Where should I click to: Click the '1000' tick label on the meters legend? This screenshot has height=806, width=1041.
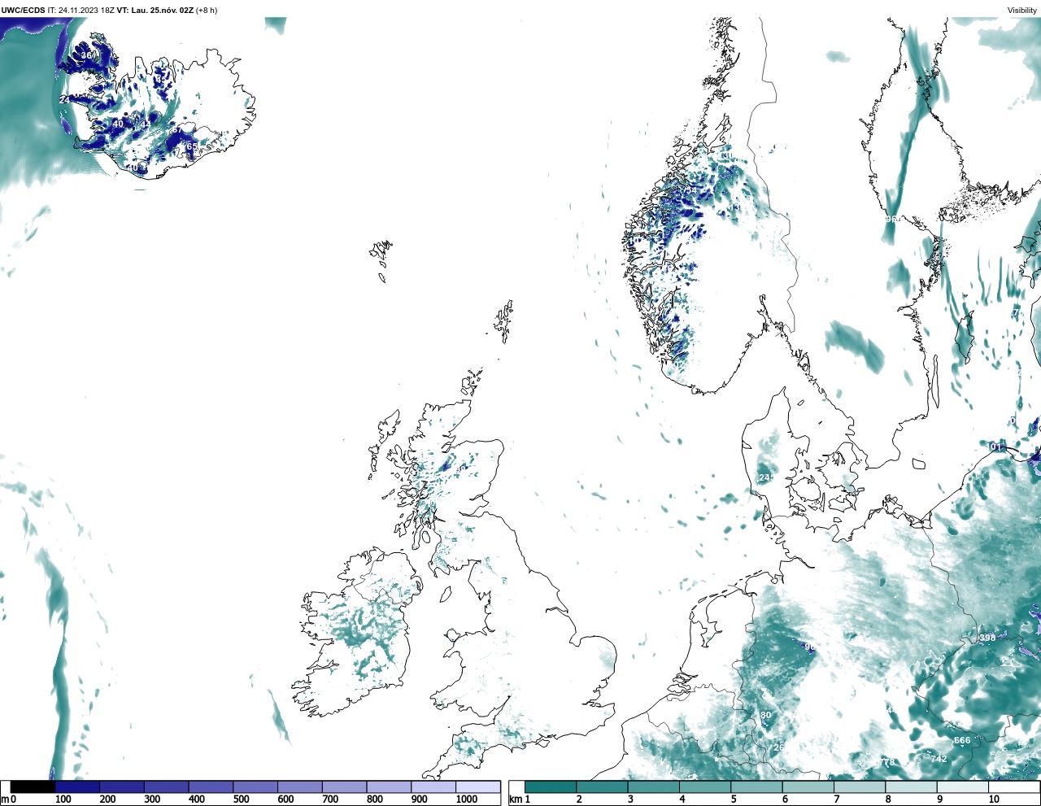(x=467, y=799)
